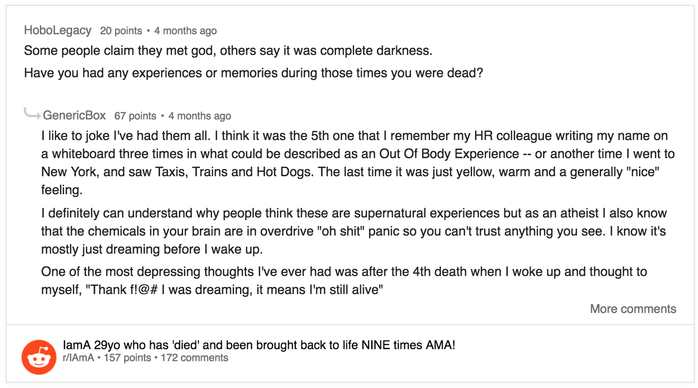698x388 pixels.
Task: Open the 'IamA 29yo who has died' post title
Action: [259, 346]
